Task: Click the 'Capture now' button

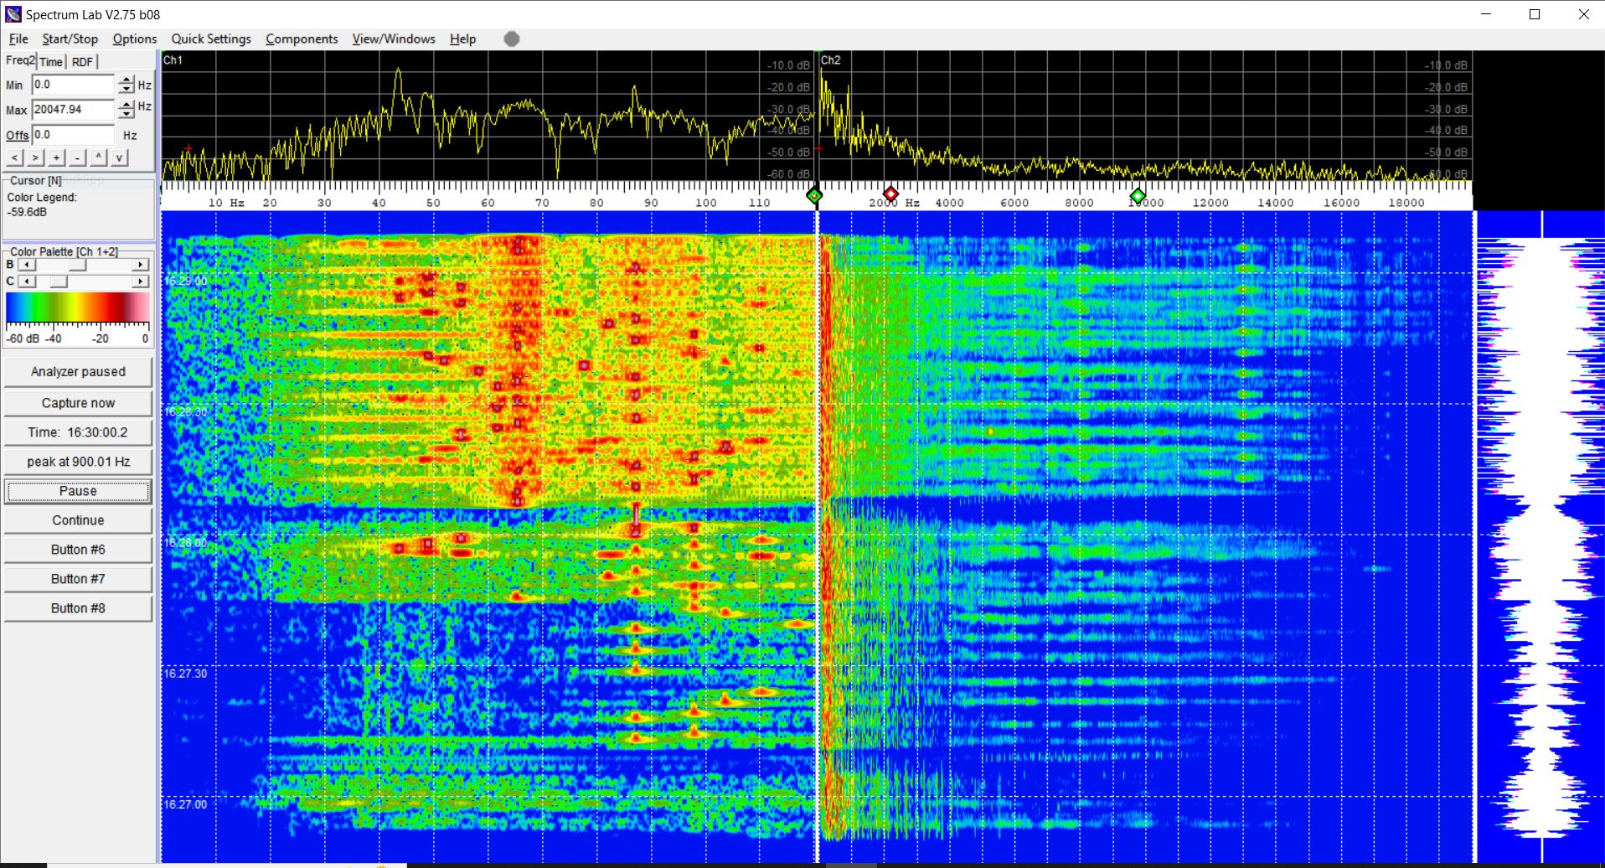Action: click(78, 403)
